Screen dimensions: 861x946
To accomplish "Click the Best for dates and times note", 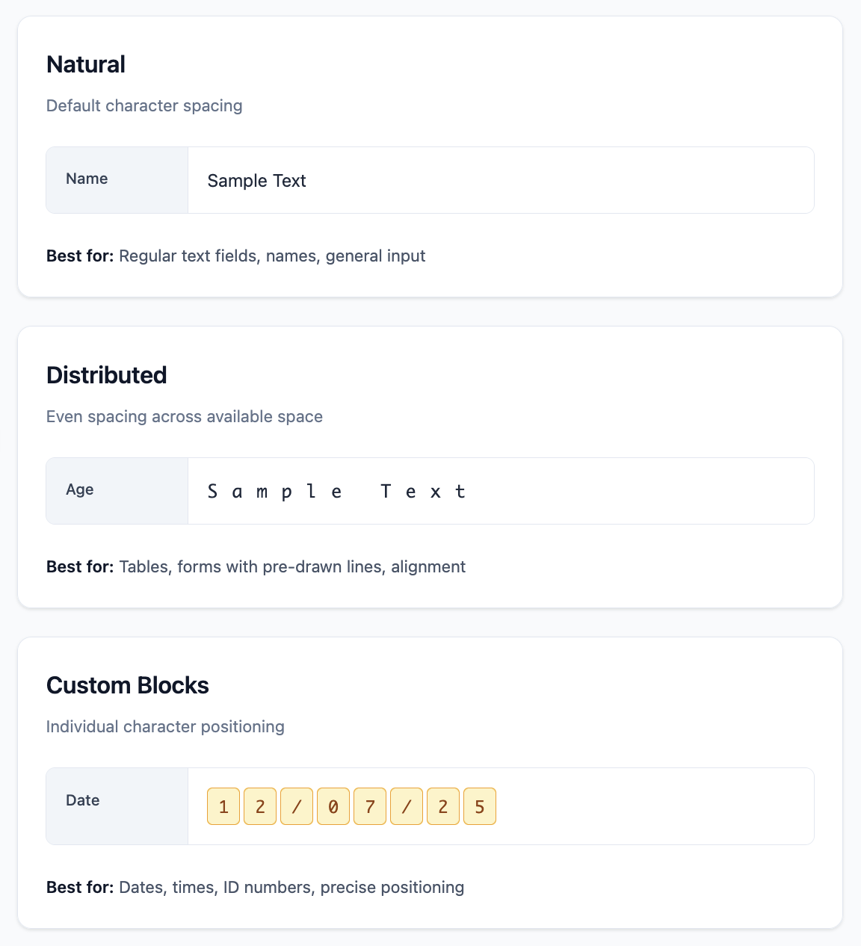I will 255,887.
